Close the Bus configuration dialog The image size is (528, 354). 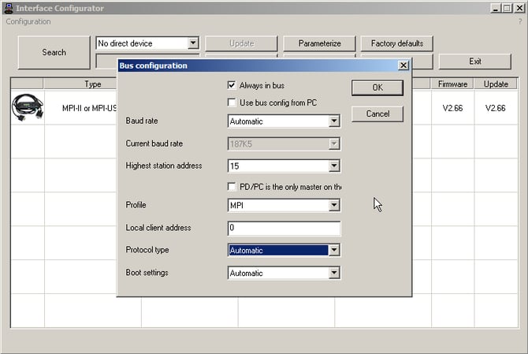[x=403, y=65]
